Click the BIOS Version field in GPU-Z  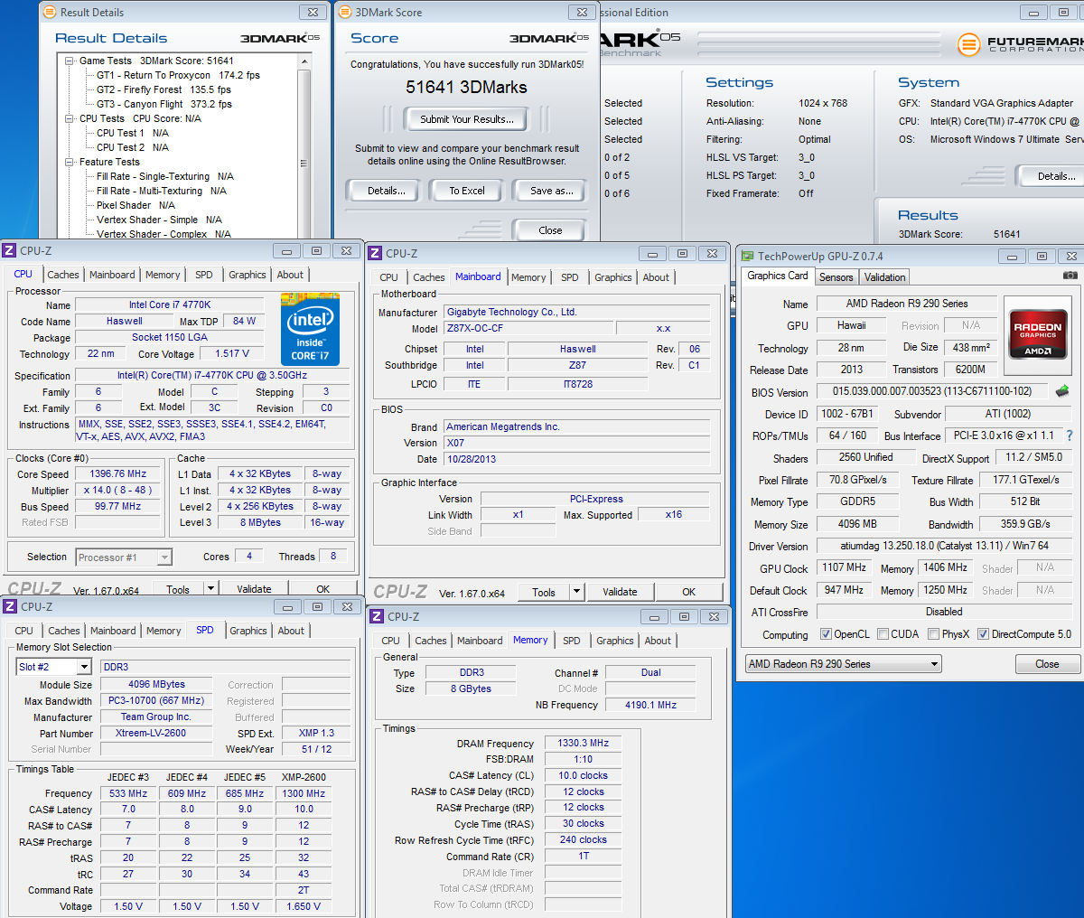(x=932, y=391)
